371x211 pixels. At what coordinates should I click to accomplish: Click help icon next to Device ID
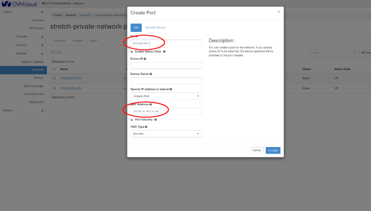click(145, 59)
